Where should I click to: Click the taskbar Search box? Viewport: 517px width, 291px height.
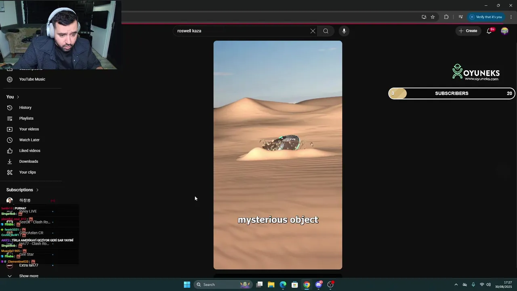(x=223, y=285)
